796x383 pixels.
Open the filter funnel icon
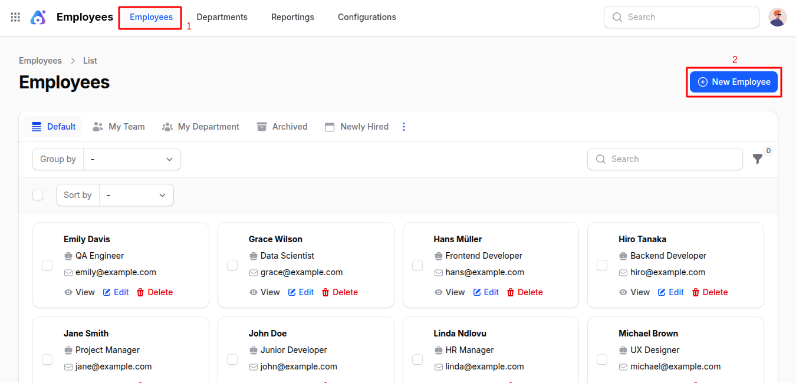(x=758, y=159)
